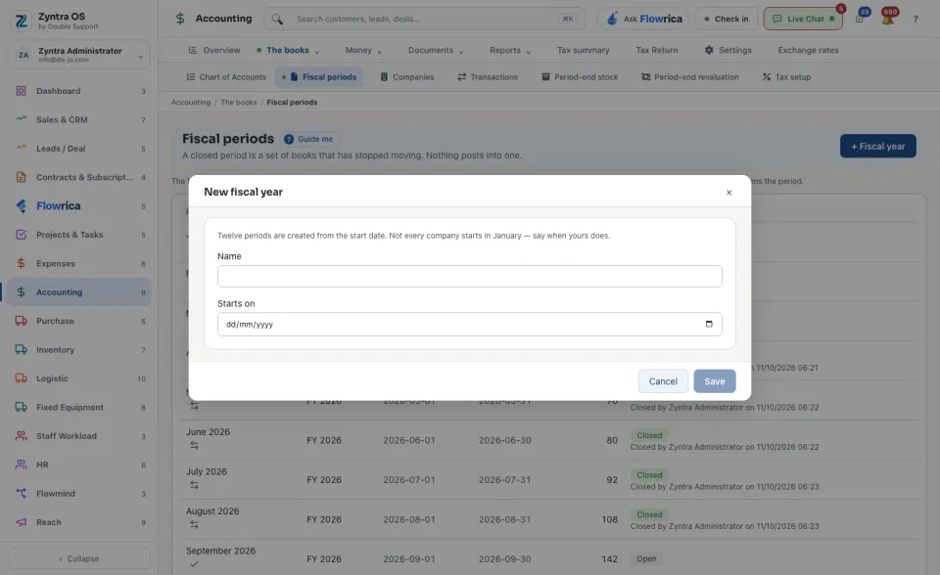Open the Chart of Accounts tab
The image size is (940, 575).
pos(226,77)
